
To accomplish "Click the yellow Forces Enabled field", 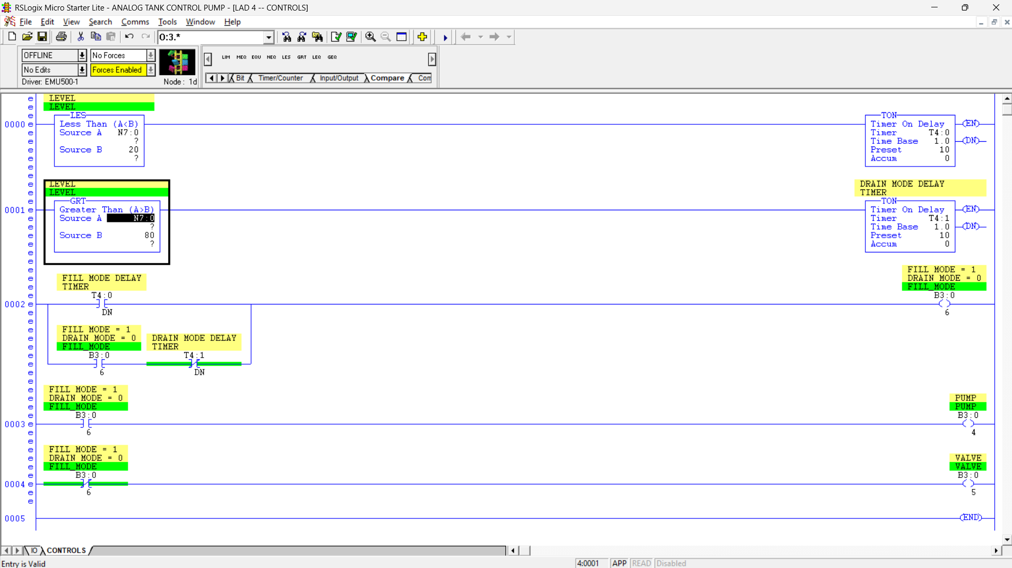I will [117, 70].
